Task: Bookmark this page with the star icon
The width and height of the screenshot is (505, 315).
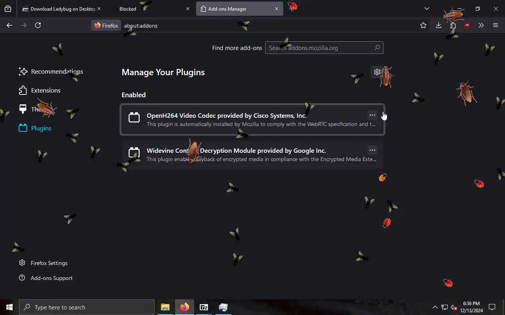Action: tap(423, 25)
